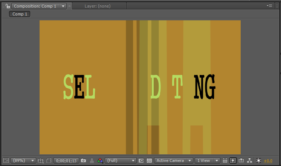Image resolution: width=281 pixels, height=166 pixels.
Task: Open the 1 View layout dropdown
Action: pos(207,160)
